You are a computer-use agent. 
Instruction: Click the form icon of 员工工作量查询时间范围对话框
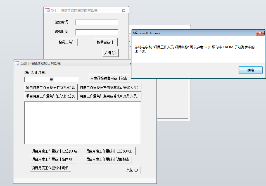click(47, 11)
